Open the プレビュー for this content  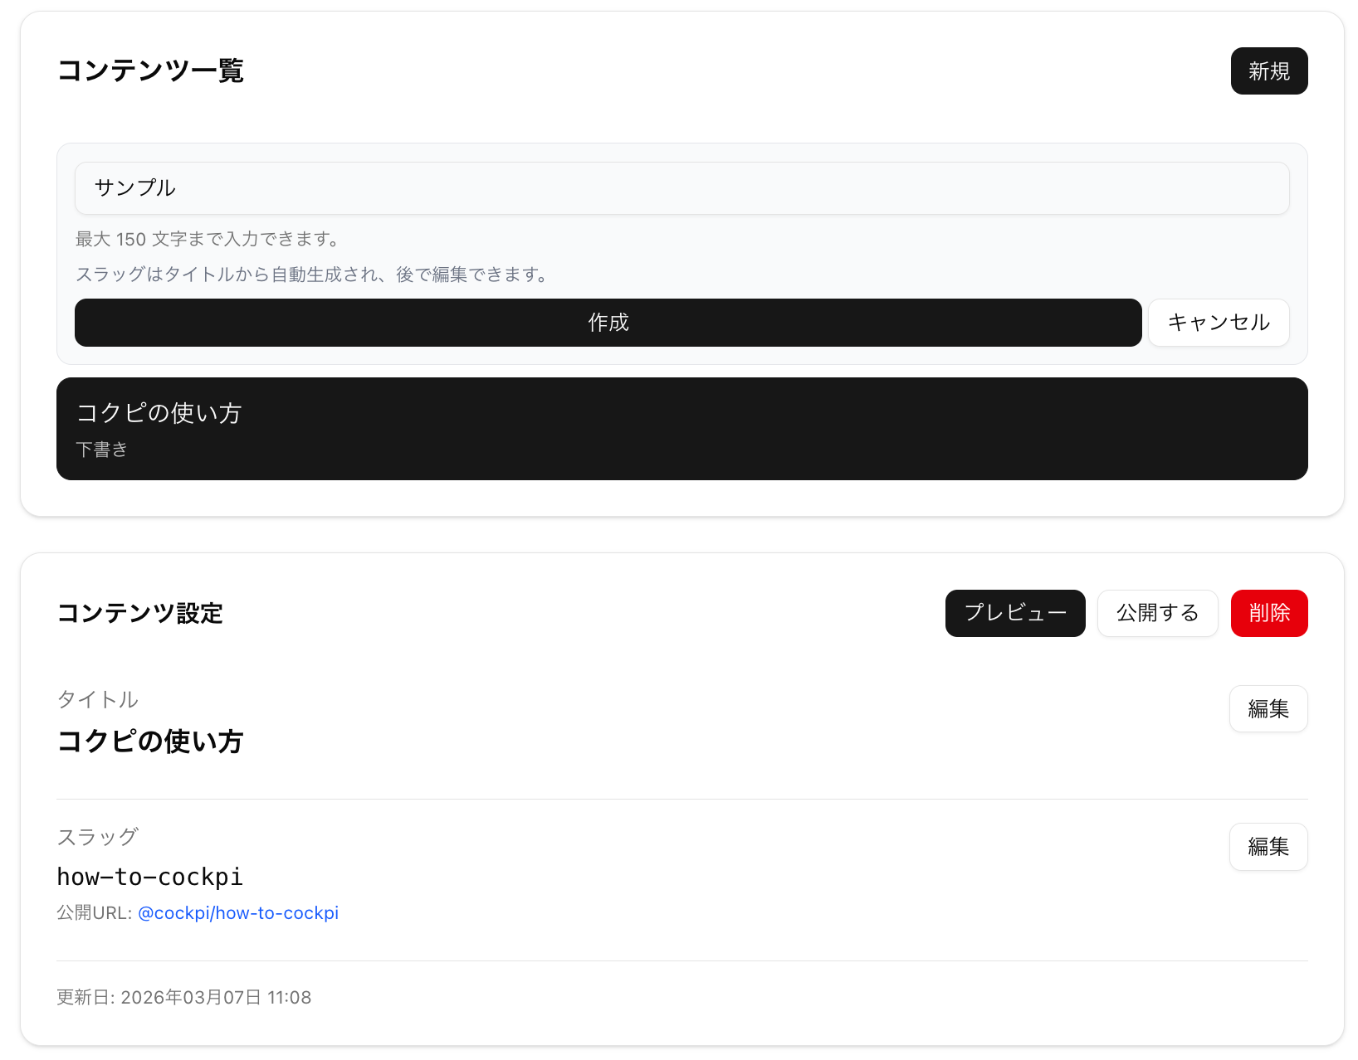(x=1014, y=613)
